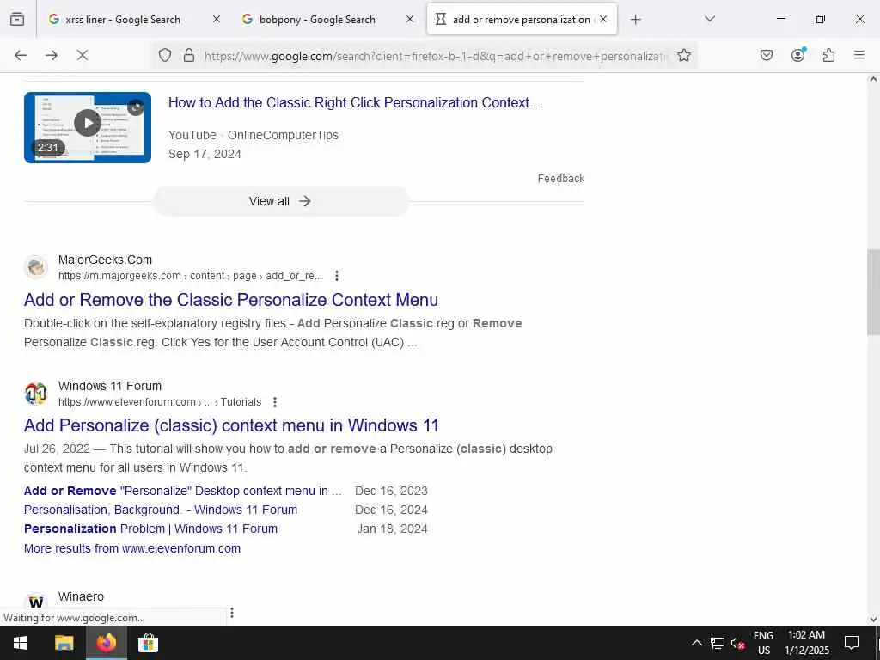Open network status tray icon
Viewport: 880px width, 660px height.
(718, 643)
